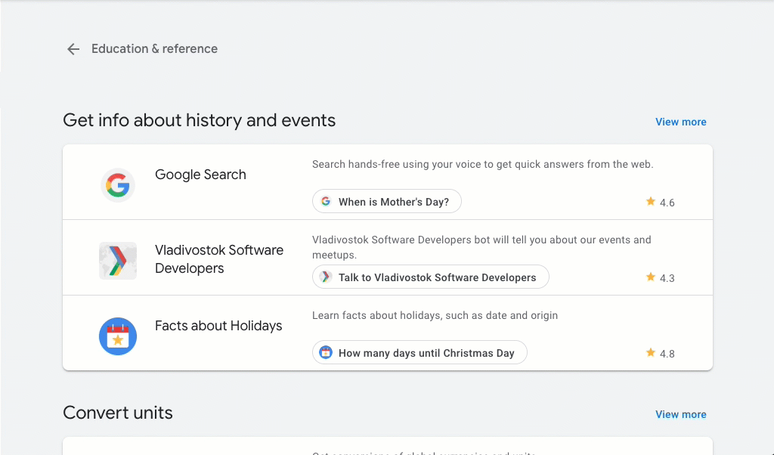This screenshot has height=455, width=774.
Task: View more Convert units actions
Action: (681, 414)
